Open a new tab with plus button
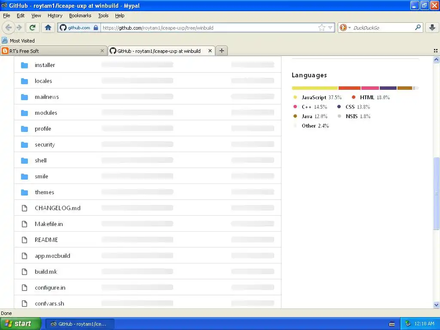440x330 pixels. (x=222, y=51)
